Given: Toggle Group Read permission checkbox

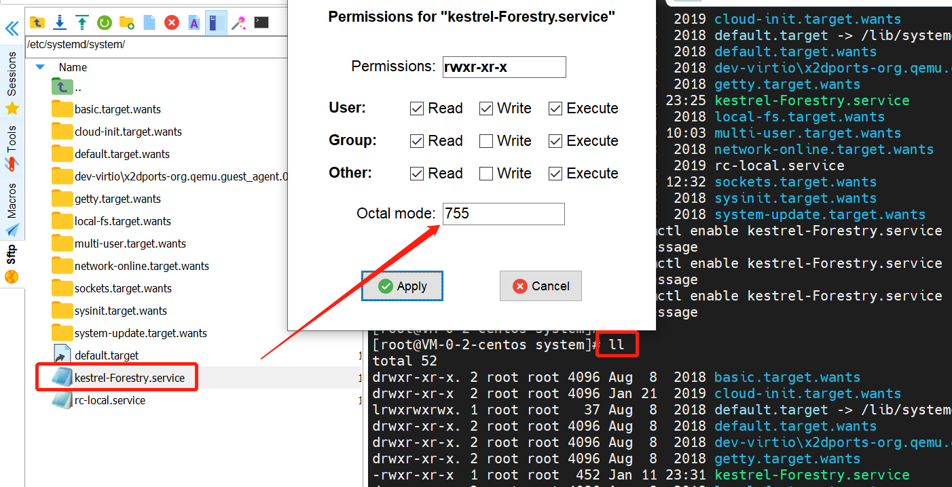Looking at the screenshot, I should click(417, 141).
